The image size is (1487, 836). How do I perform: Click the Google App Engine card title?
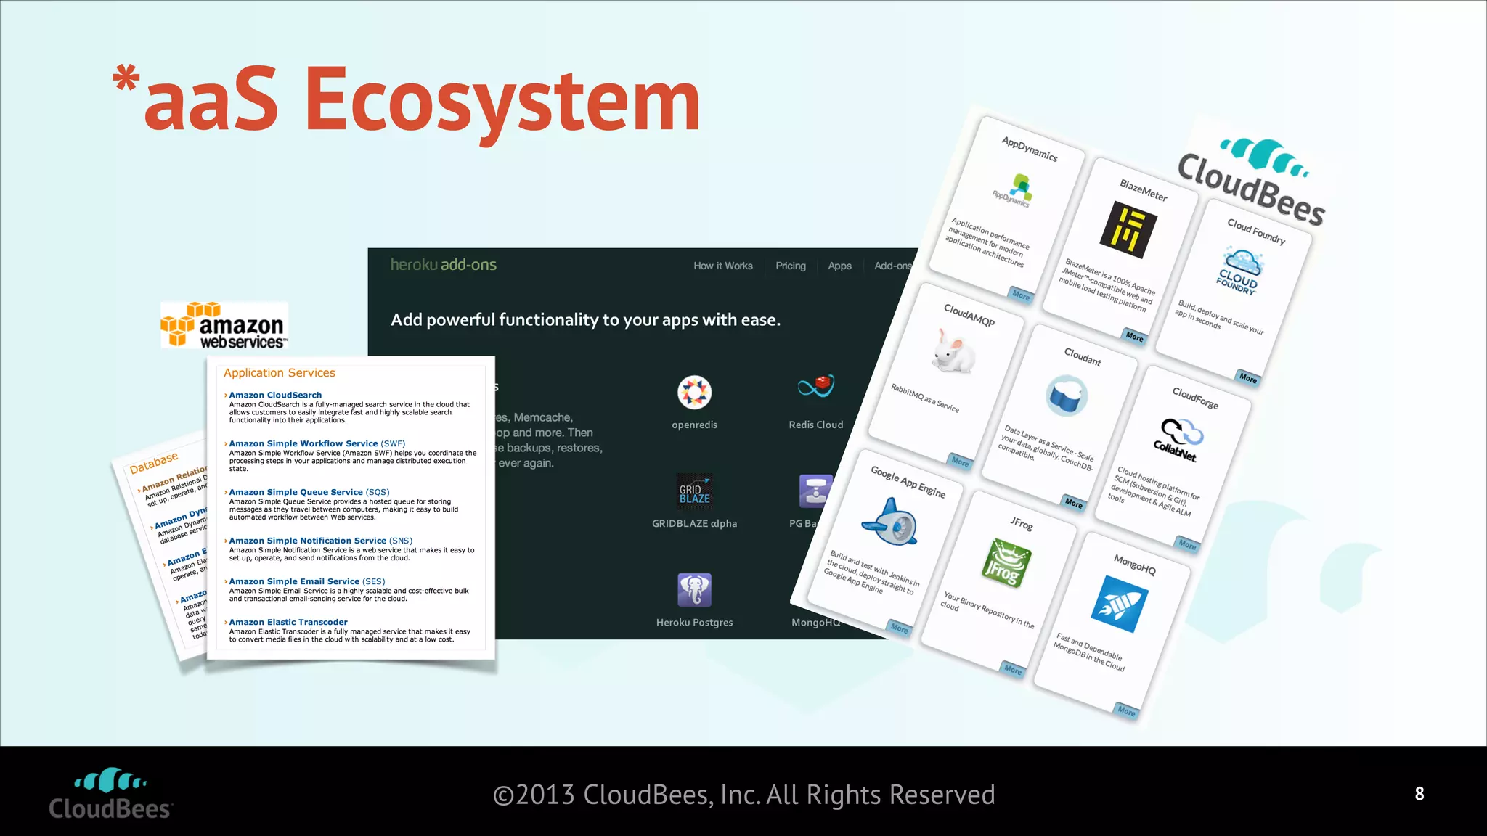908,482
